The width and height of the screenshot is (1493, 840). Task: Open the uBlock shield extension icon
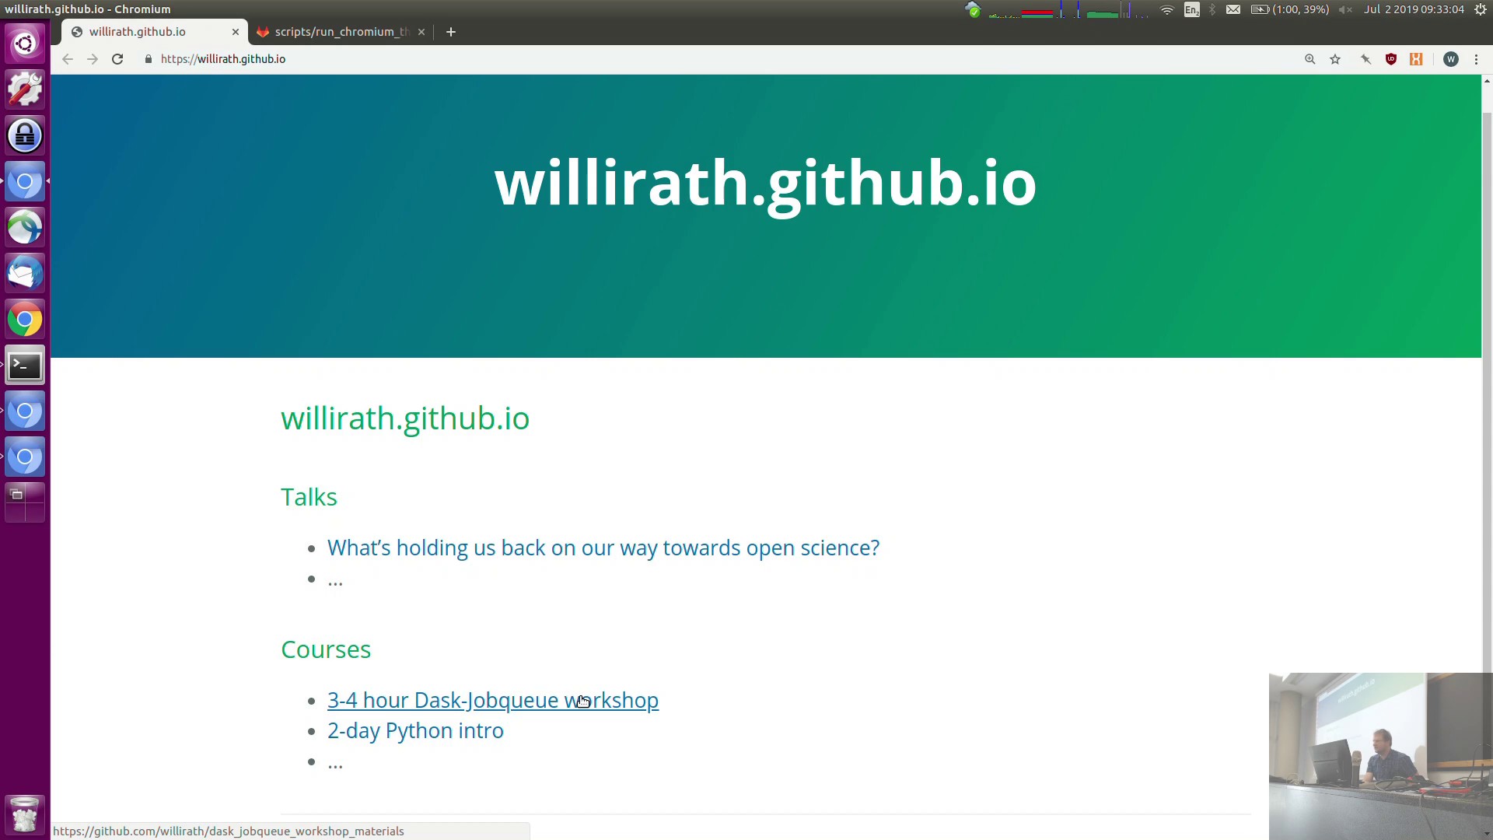(x=1391, y=59)
